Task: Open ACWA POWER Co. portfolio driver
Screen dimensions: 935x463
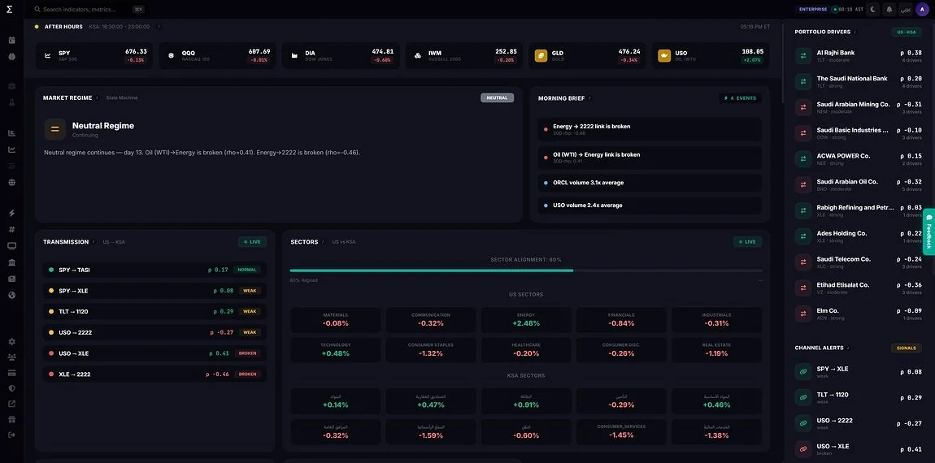Action: [x=859, y=159]
